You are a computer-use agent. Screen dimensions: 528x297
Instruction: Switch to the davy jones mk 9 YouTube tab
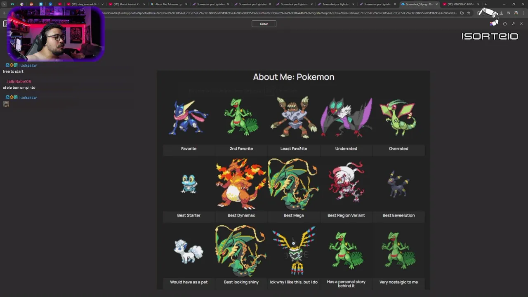(84, 4)
